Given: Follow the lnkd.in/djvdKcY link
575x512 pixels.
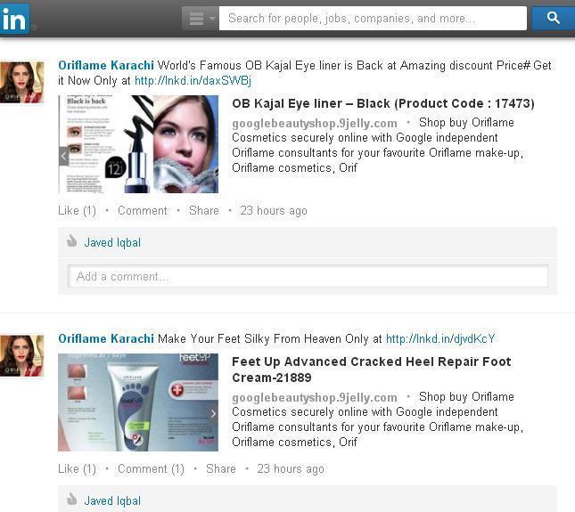Looking at the screenshot, I should click(x=440, y=338).
